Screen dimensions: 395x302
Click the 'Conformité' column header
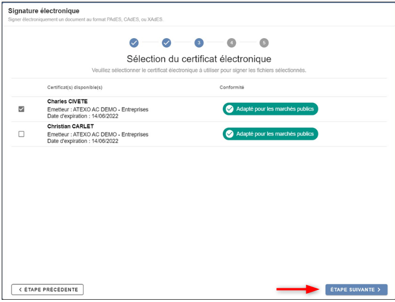pyautogui.click(x=232, y=88)
